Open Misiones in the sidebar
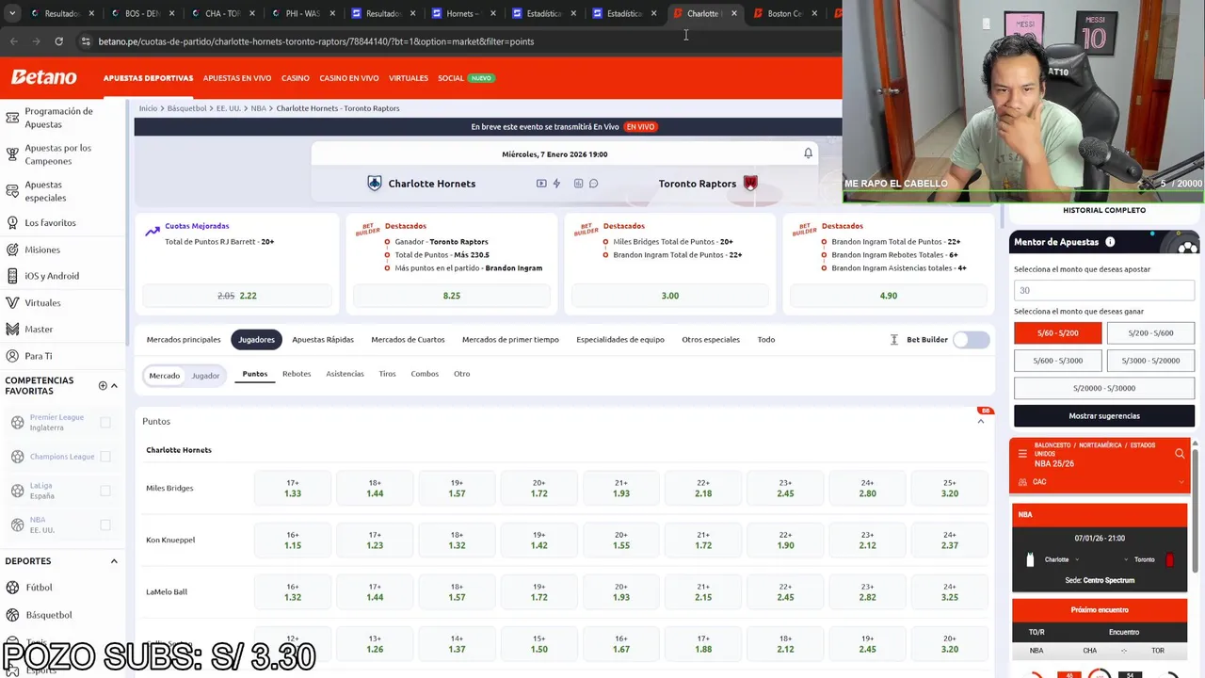The image size is (1205, 678). [42, 250]
